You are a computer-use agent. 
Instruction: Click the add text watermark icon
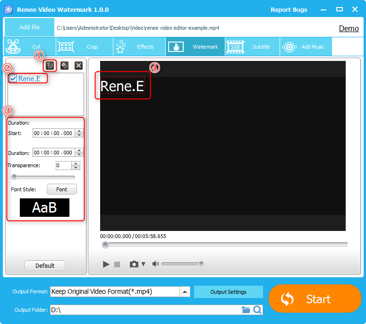point(50,66)
